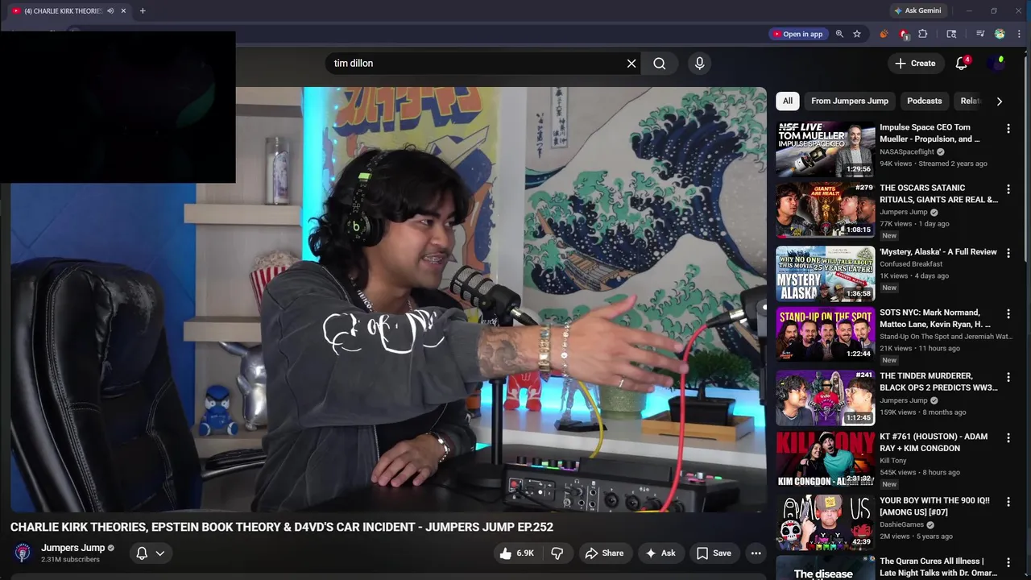Open the Chrome profile avatar
The height and width of the screenshot is (580, 1031).
1000,34
